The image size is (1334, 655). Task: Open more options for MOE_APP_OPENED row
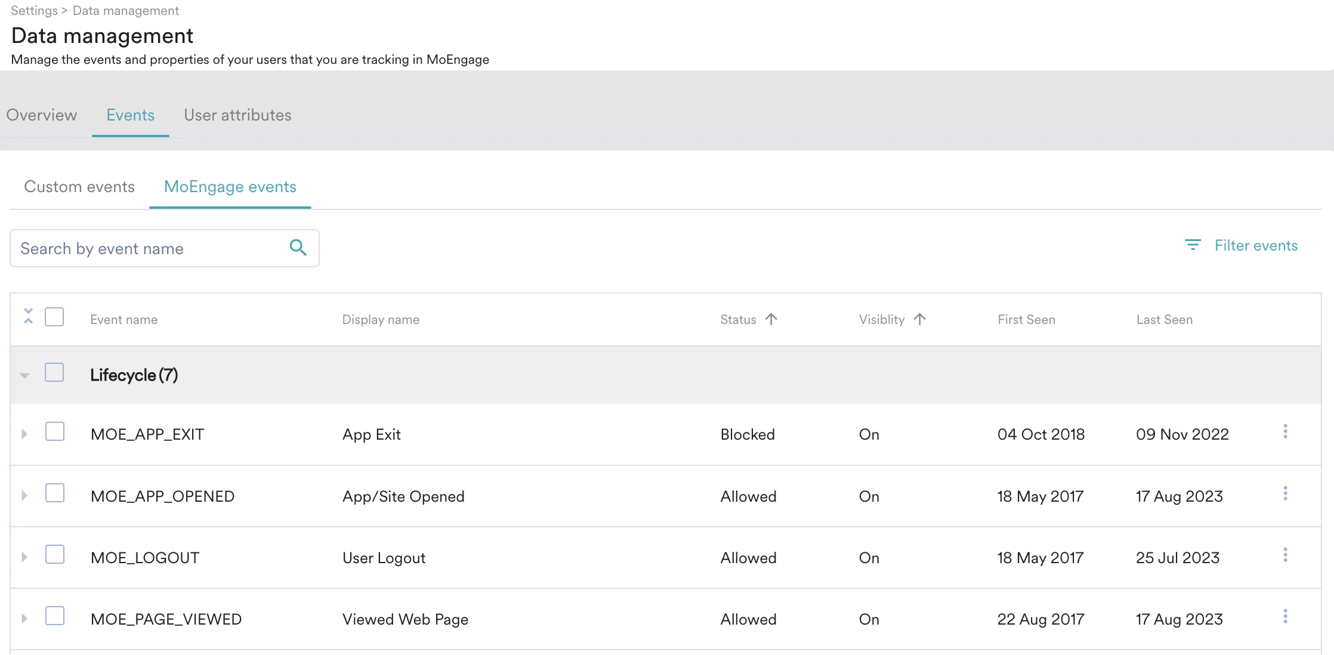coord(1285,493)
